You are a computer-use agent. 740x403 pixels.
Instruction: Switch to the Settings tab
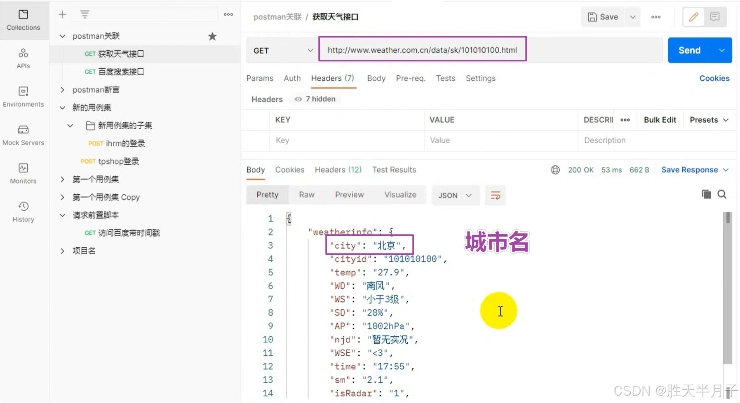pyautogui.click(x=481, y=78)
